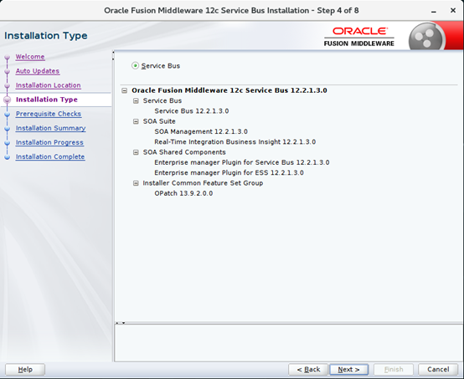The height and width of the screenshot is (379, 464).
Task: Open Prerequisite Checks step
Action: (49, 114)
